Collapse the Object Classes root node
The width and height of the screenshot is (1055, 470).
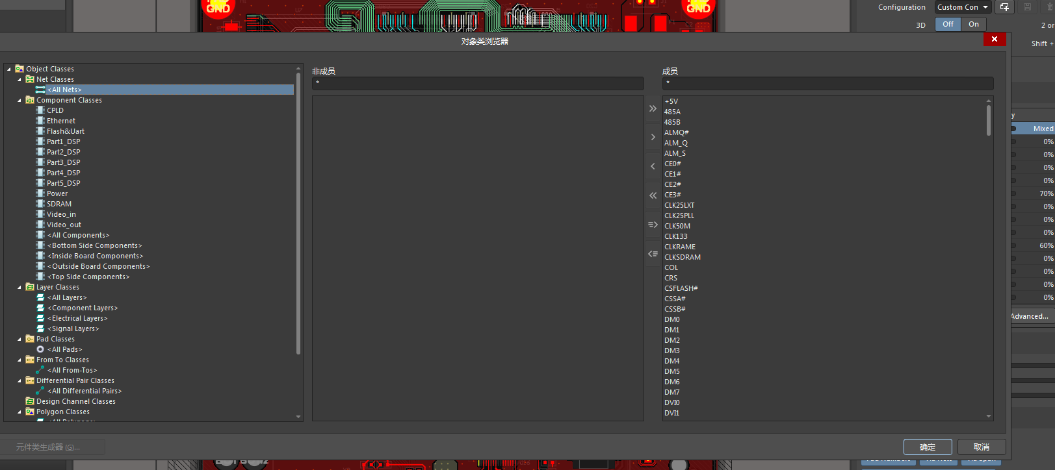pyautogui.click(x=9, y=69)
